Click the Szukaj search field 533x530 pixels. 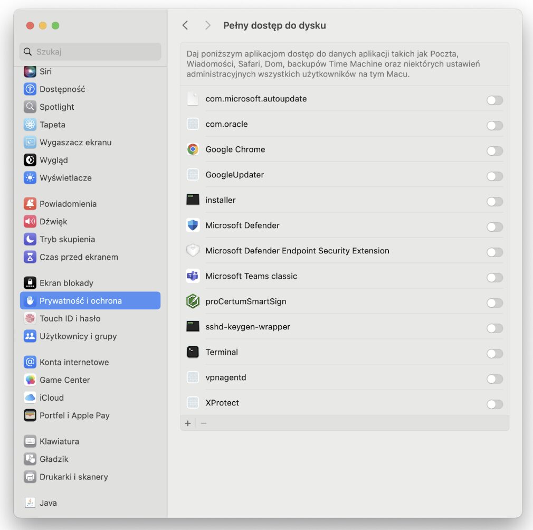pos(90,52)
